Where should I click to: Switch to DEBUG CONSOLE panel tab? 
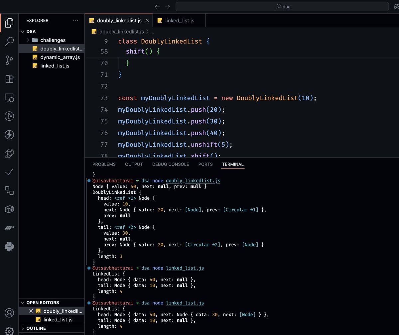[x=171, y=164]
